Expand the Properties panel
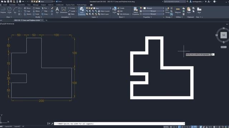This screenshot has width=229, height=128. 147,17
